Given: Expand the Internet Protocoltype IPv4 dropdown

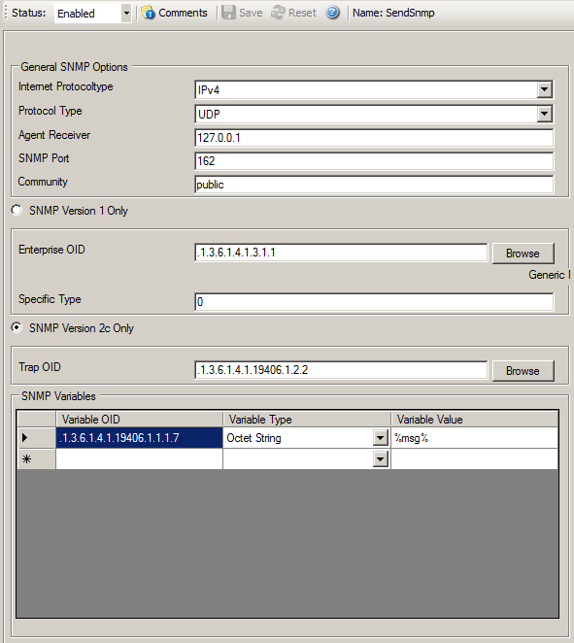Looking at the screenshot, I should 544,89.
